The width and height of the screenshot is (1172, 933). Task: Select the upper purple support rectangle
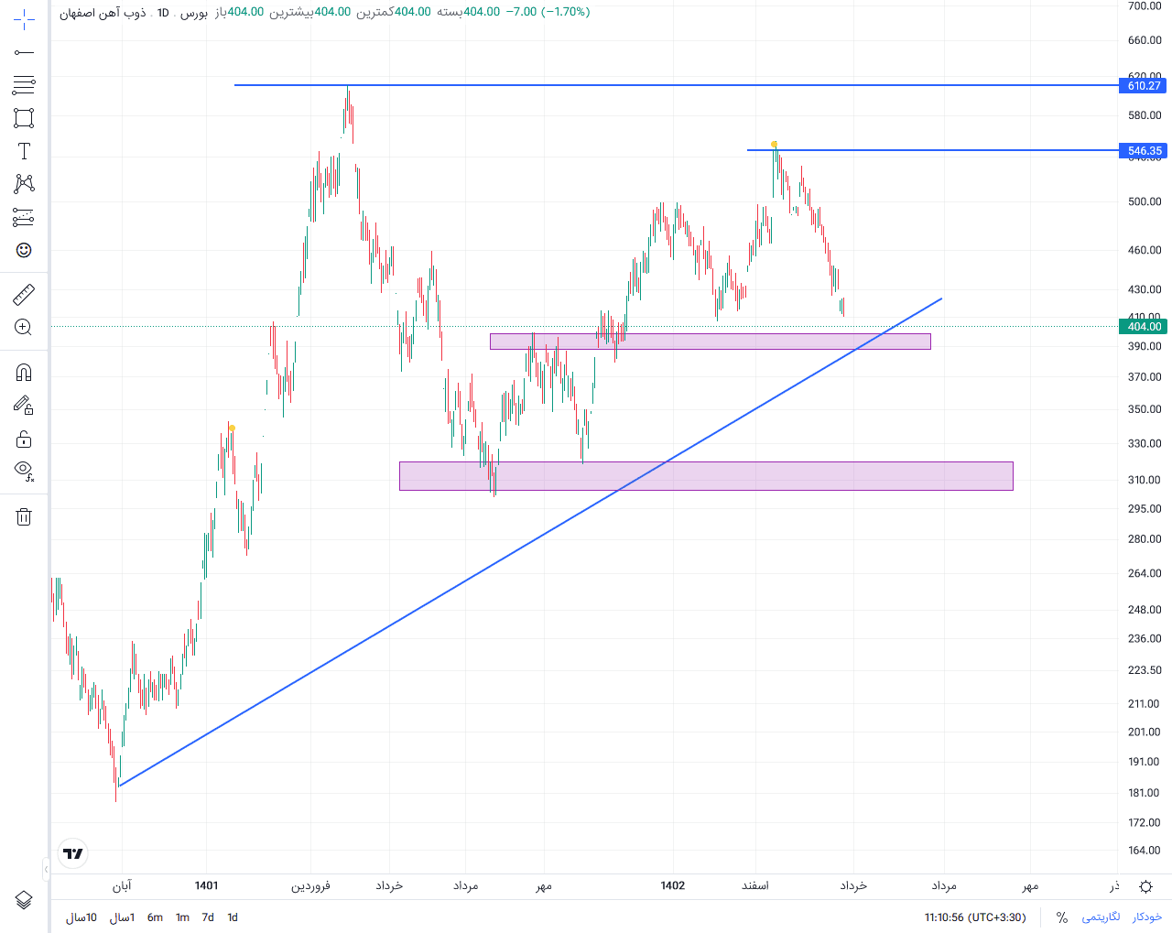(x=711, y=342)
